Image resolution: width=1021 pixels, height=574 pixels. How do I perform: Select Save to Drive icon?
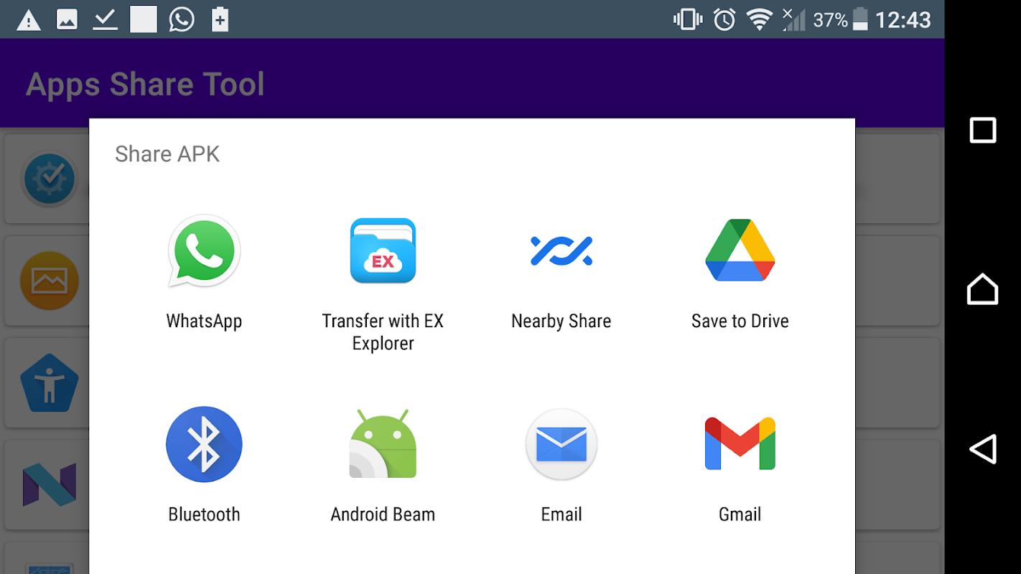pos(740,250)
